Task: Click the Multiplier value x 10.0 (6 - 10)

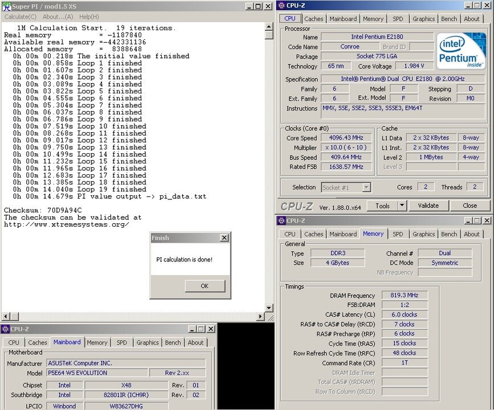Action: point(346,147)
